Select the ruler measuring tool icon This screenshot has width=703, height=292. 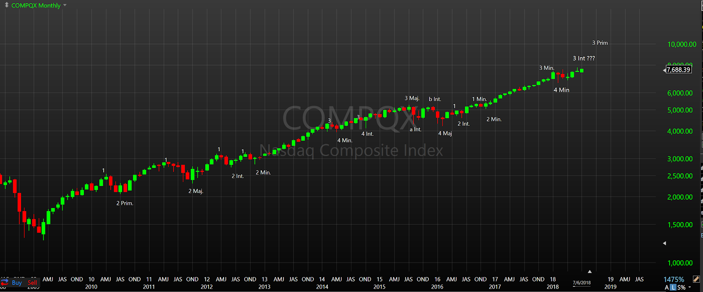pos(696,279)
